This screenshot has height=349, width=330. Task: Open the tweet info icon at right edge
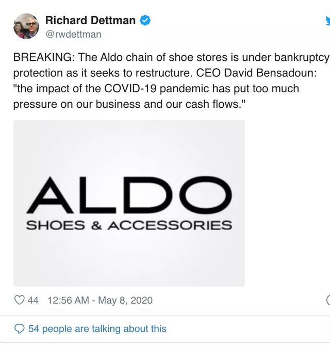tap(328, 300)
